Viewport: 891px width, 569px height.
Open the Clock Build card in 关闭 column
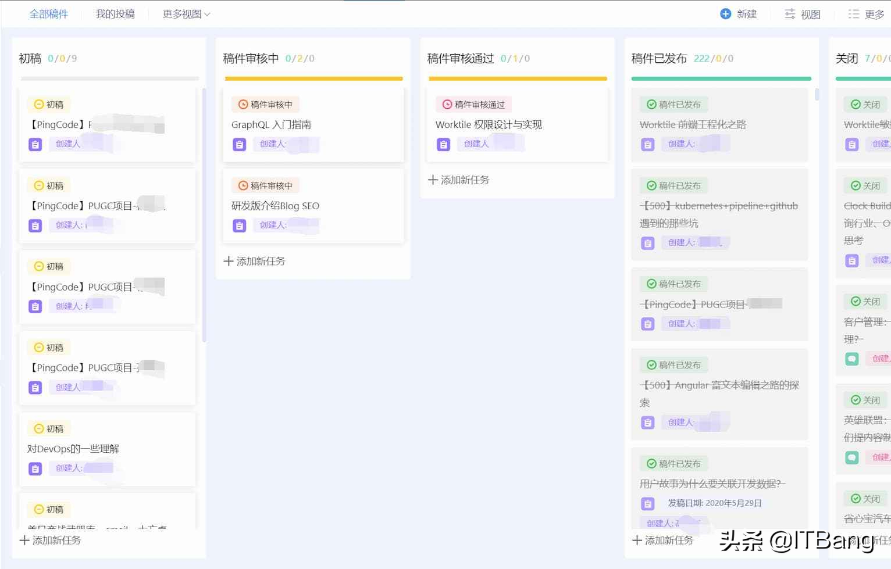coord(863,223)
